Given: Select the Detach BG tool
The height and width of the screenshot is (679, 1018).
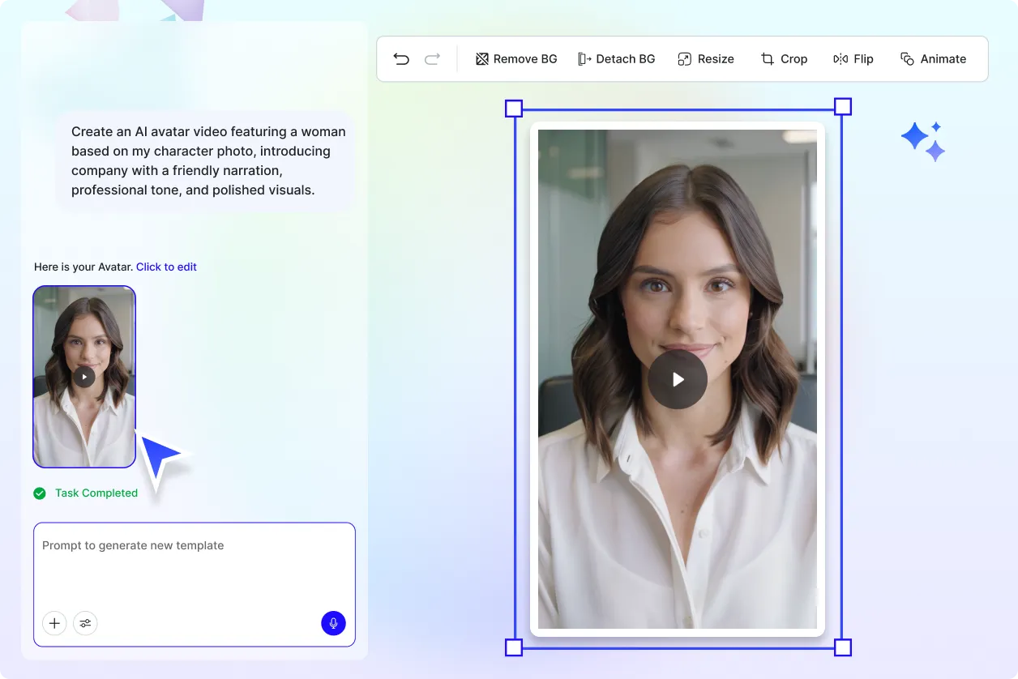Looking at the screenshot, I should pyautogui.click(x=617, y=58).
